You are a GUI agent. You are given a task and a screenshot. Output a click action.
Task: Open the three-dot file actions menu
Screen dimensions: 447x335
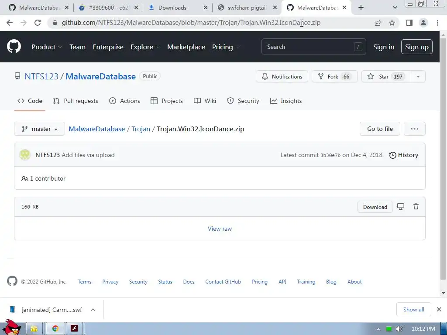(x=415, y=129)
